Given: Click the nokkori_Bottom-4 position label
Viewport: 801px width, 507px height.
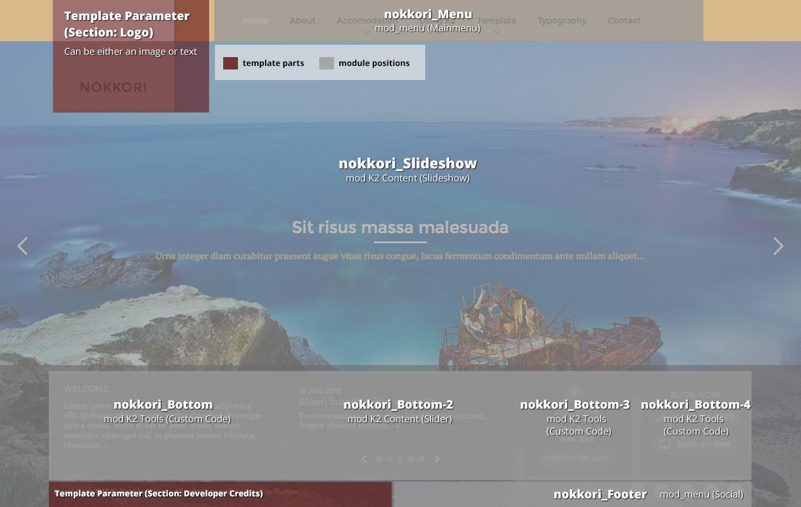Looking at the screenshot, I should (x=696, y=405).
